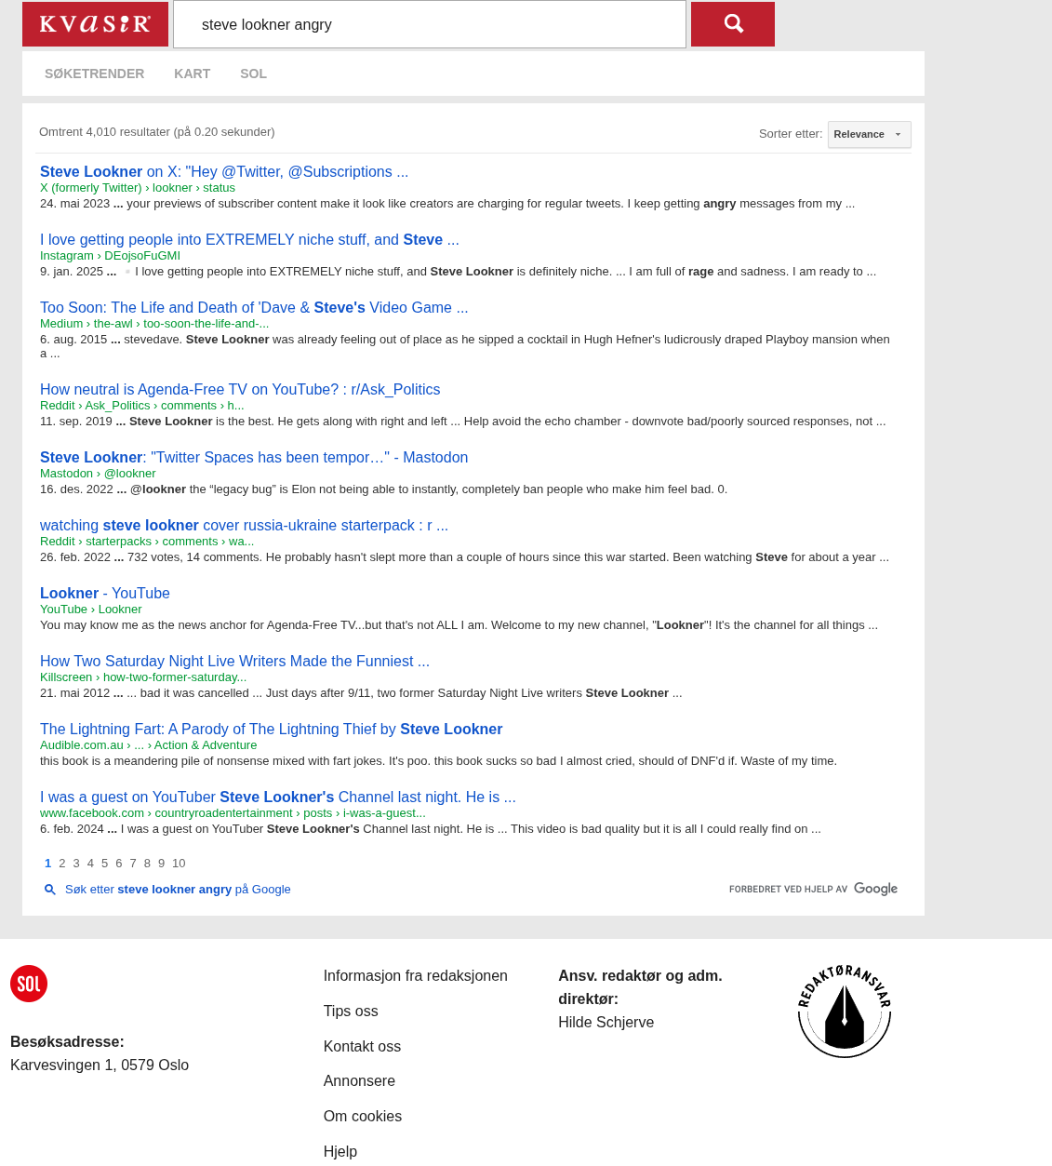
Task: Open the Annonsere footer link
Action: tap(359, 1080)
